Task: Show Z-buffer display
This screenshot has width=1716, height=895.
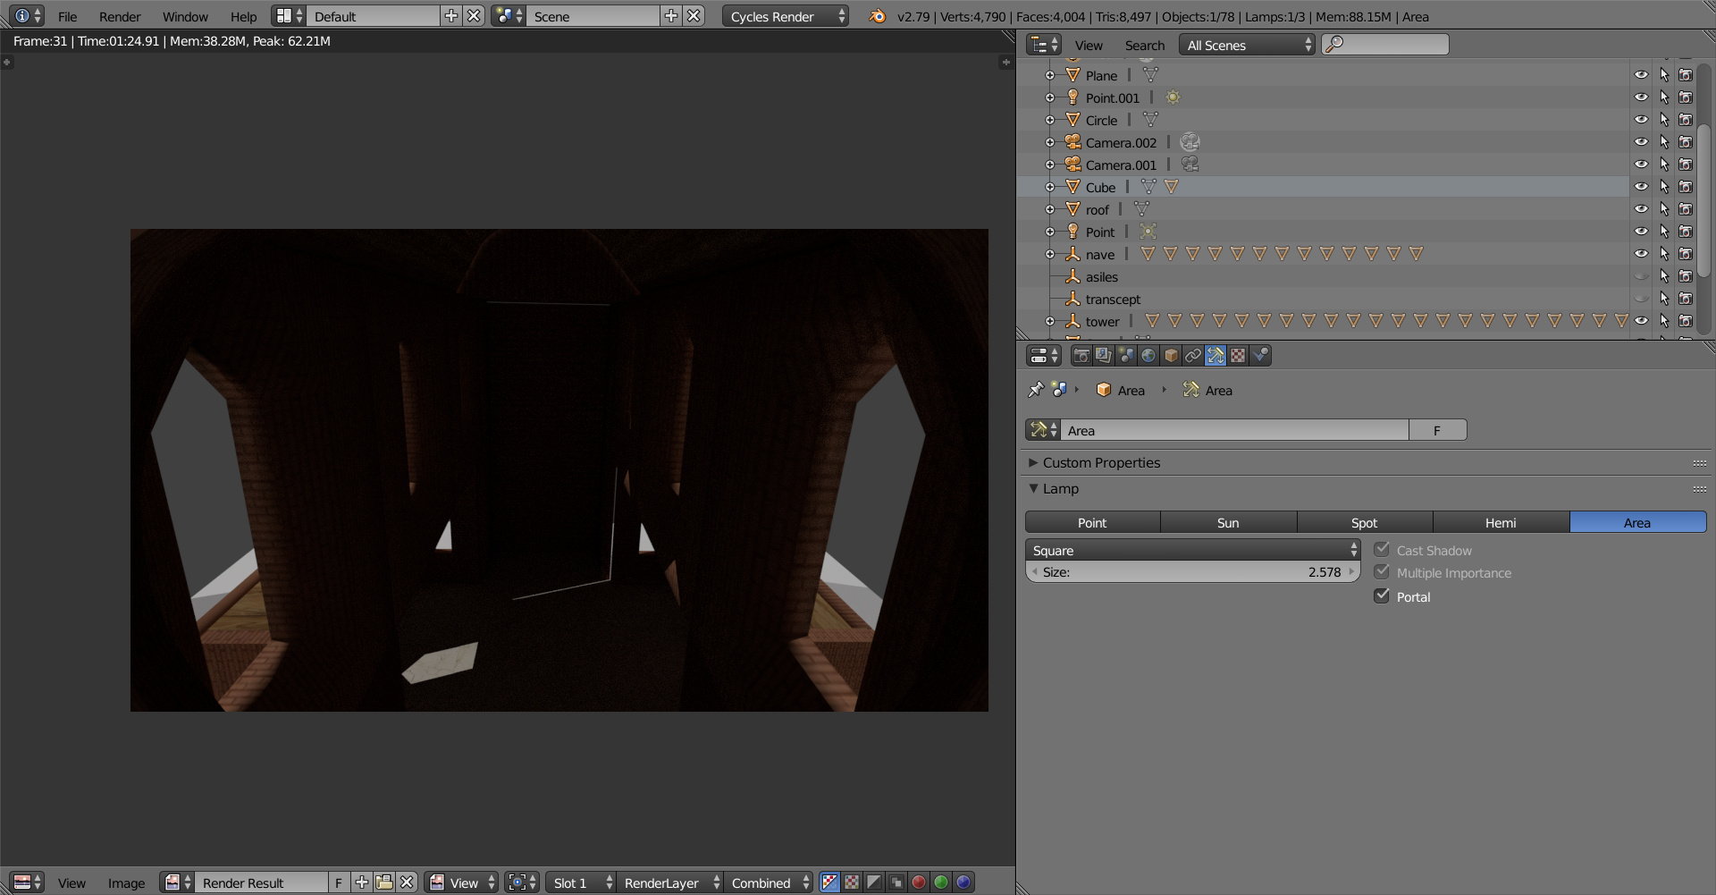Action: (896, 882)
